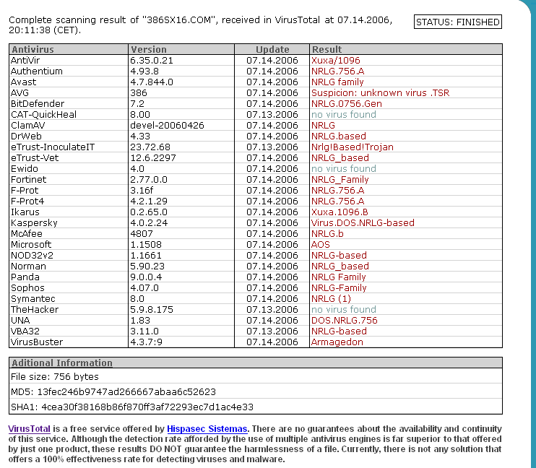Select the Update column header

tap(272, 49)
